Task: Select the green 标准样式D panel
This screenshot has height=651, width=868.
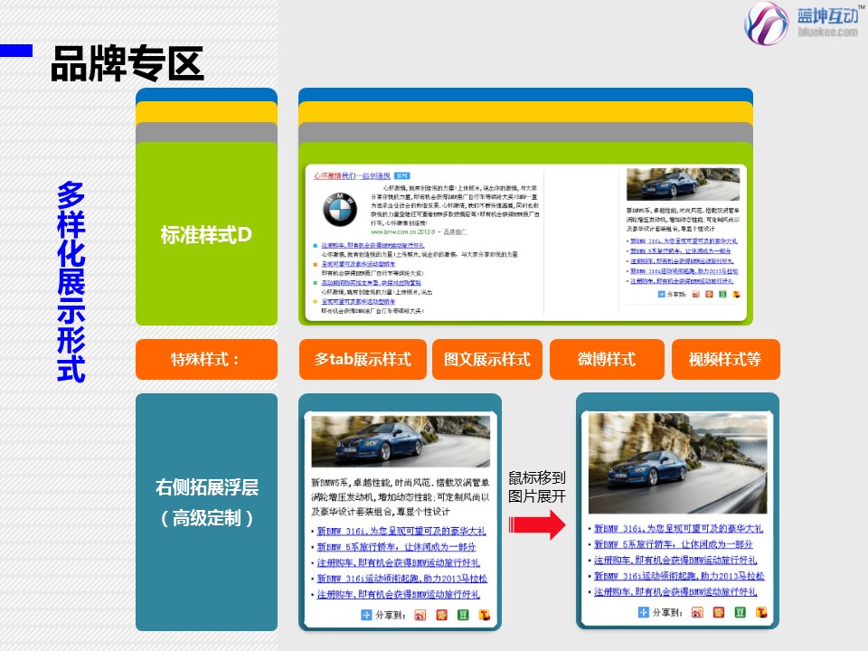Action: (206, 235)
